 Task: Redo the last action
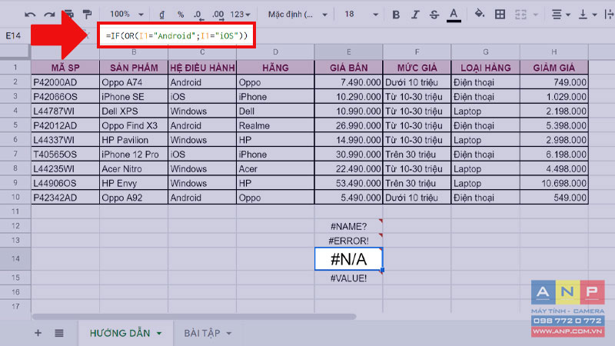tap(49, 15)
